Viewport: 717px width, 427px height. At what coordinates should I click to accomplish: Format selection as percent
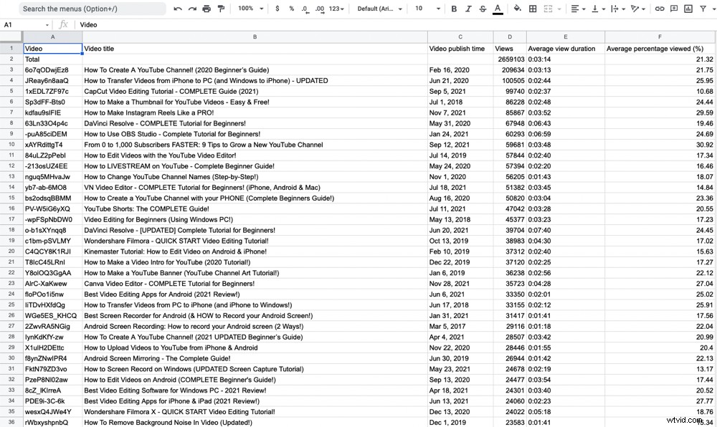pos(291,8)
